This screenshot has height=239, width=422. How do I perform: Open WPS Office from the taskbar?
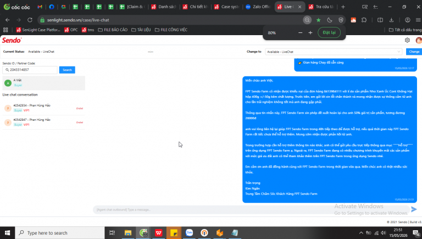point(158,233)
